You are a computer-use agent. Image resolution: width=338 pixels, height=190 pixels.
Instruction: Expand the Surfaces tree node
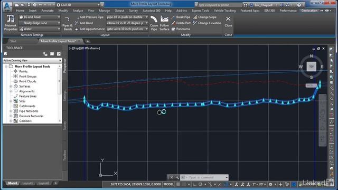click(x=11, y=86)
